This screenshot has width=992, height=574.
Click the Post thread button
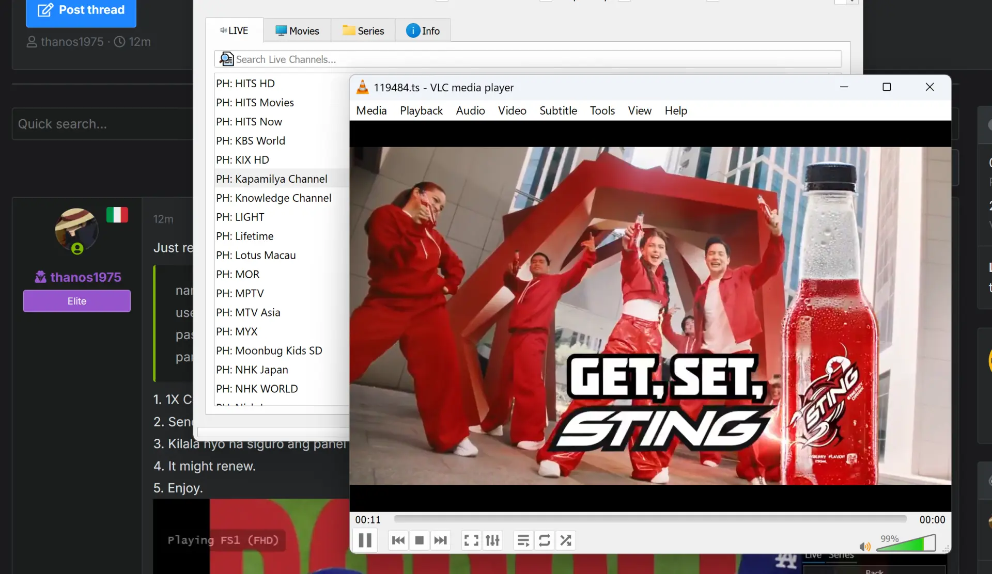tap(81, 10)
